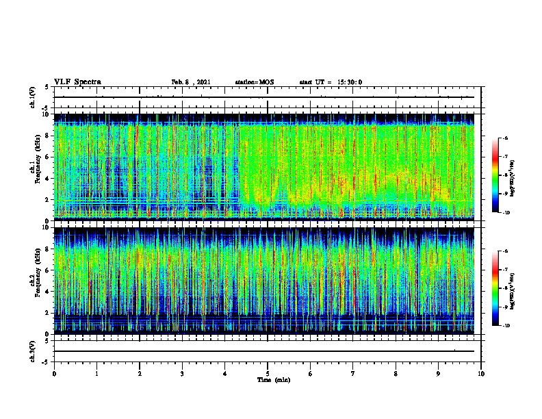Click the ch.1 "Frequency (kHz)" axis label

pyautogui.click(x=38, y=157)
